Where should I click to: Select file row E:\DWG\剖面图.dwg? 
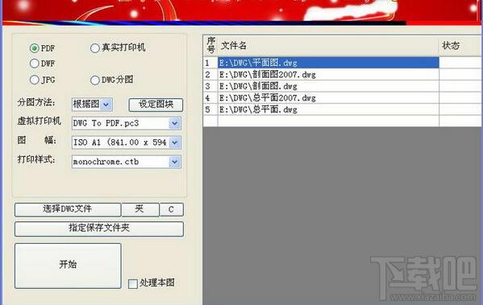coord(328,86)
